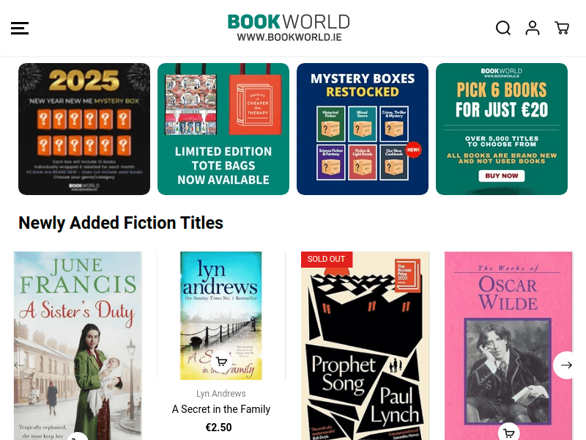Click the Limited Edition Tote Bags banner
Image resolution: width=586 pixels, height=440 pixels.
(223, 128)
